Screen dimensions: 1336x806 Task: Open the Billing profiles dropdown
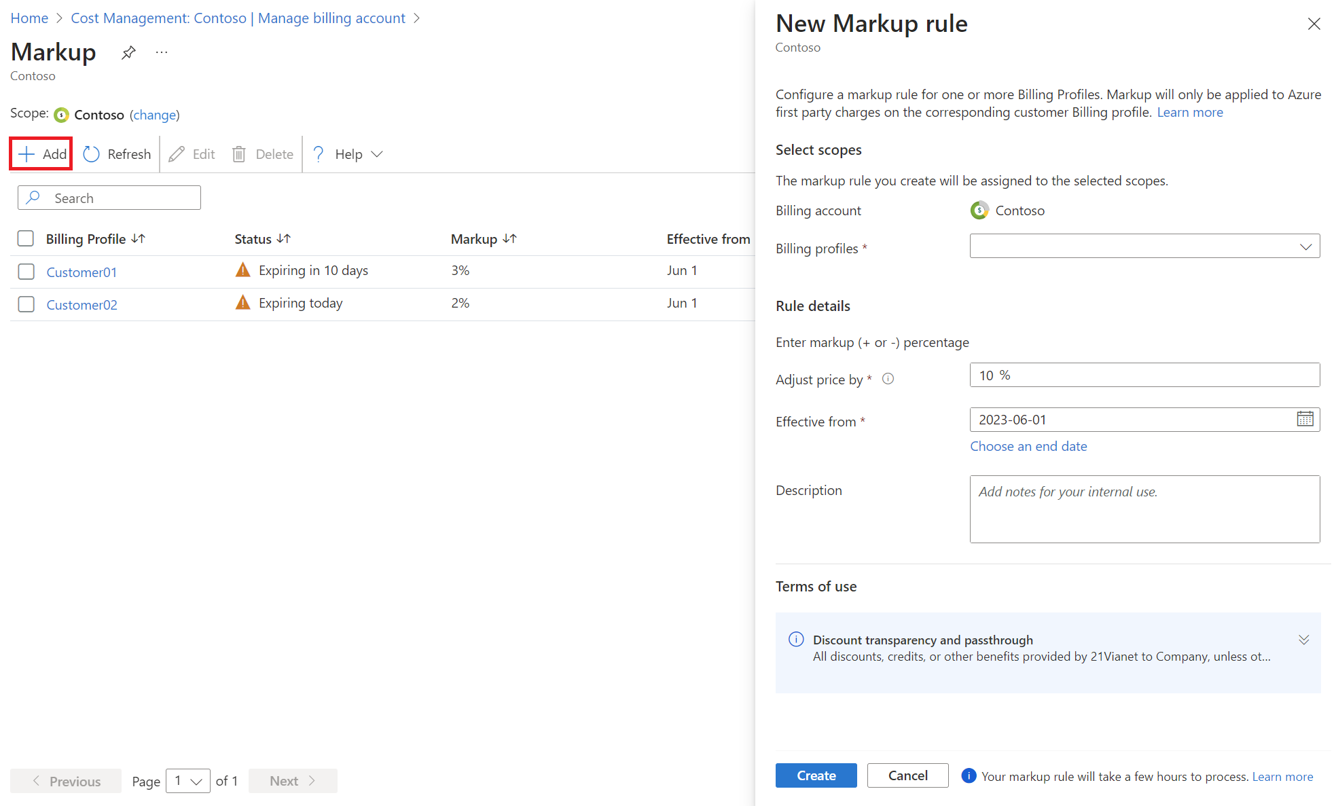point(1144,246)
